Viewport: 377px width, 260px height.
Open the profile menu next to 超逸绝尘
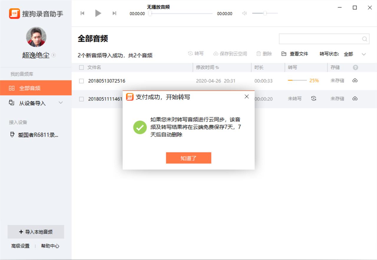pos(54,55)
